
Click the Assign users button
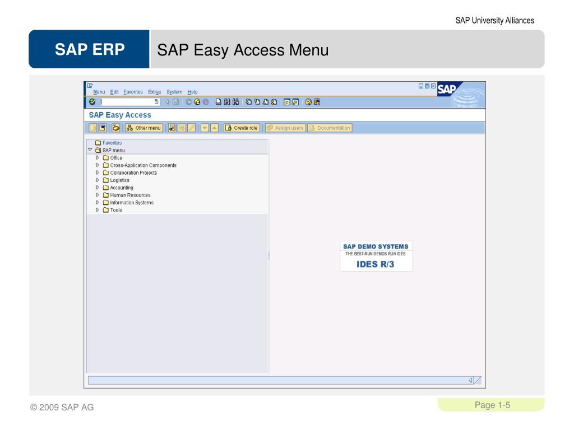pos(285,128)
